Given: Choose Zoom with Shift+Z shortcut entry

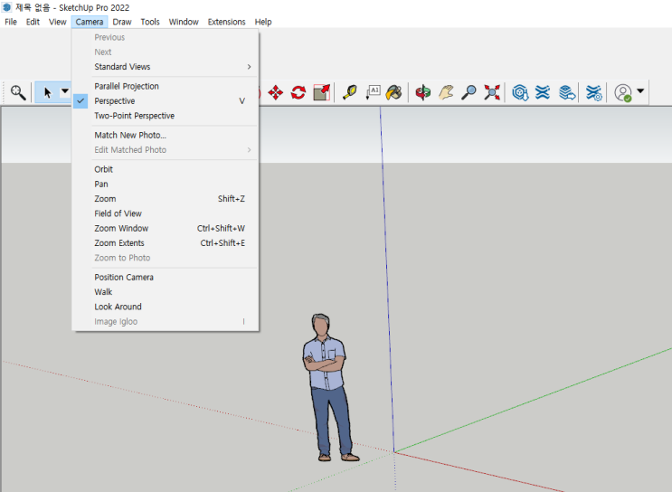Looking at the screenshot, I should click(x=166, y=199).
